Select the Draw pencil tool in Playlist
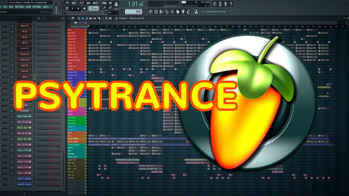Image resolution: width=349 pixels, height=196 pixels. tap(79, 18)
